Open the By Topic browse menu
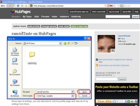This screenshot has height=106, width=140. click(27, 17)
